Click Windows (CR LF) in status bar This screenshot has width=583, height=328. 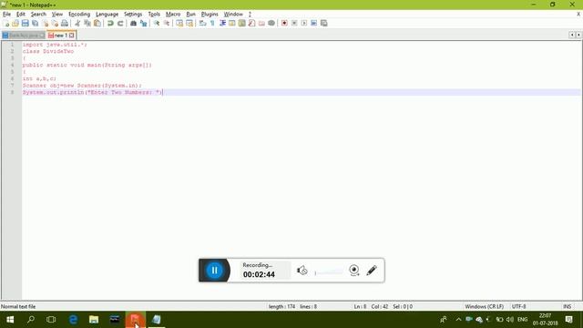tap(484, 306)
